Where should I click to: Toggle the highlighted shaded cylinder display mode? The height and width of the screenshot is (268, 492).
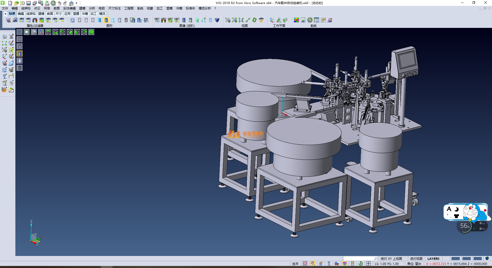[x=106, y=20]
